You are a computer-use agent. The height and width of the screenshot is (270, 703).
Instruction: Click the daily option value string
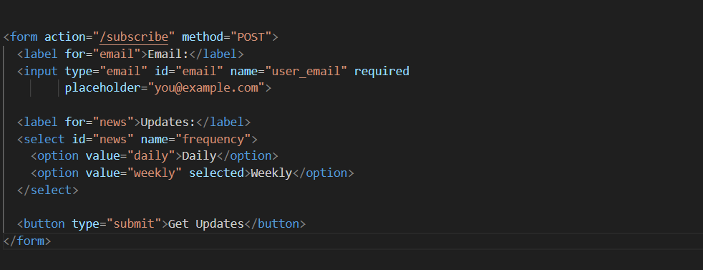coord(151,156)
